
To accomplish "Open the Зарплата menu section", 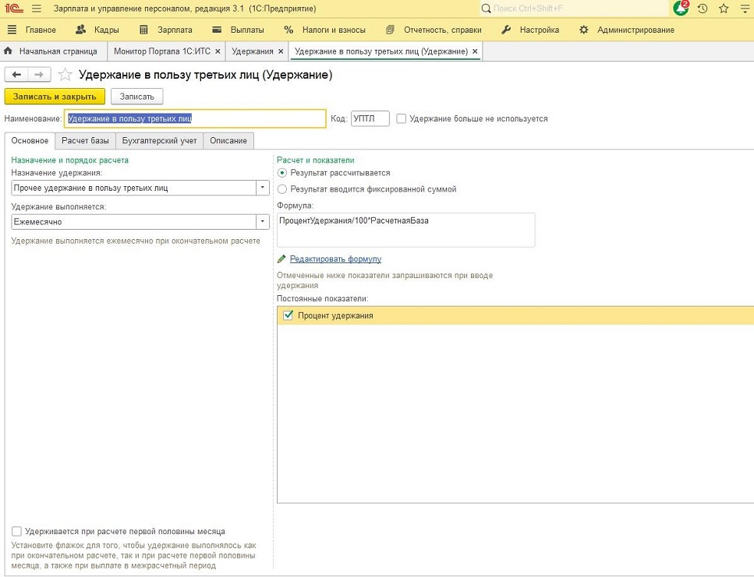I will [175, 30].
